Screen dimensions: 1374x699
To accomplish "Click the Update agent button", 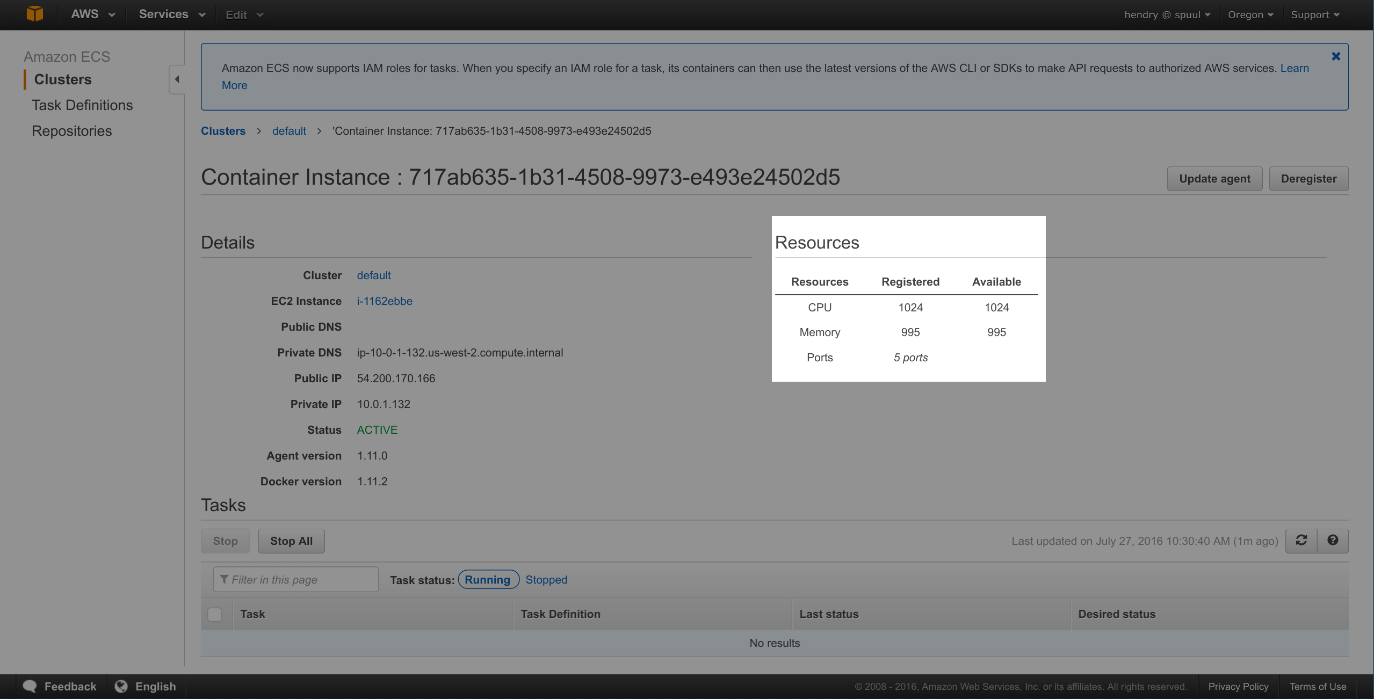I will point(1214,179).
